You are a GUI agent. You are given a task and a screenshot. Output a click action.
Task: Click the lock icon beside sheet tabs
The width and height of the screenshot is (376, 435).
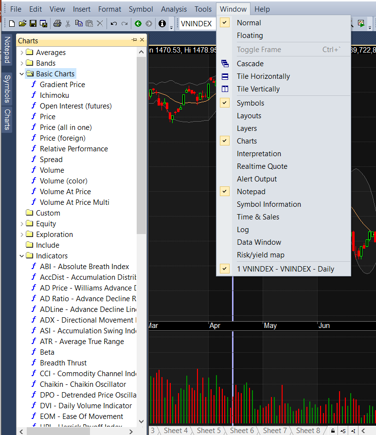pos(333,431)
